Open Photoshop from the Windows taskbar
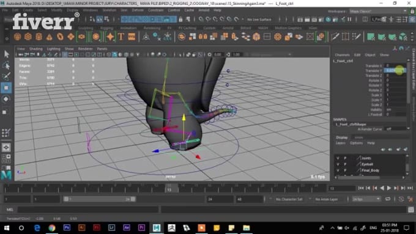This screenshot has height=234, width=416. click(x=67, y=228)
